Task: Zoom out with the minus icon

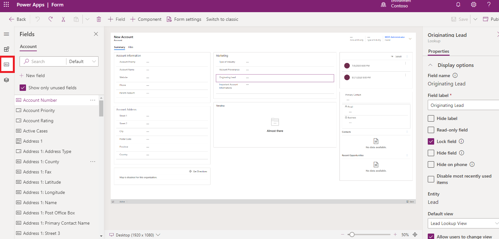Action: pyautogui.click(x=343, y=235)
